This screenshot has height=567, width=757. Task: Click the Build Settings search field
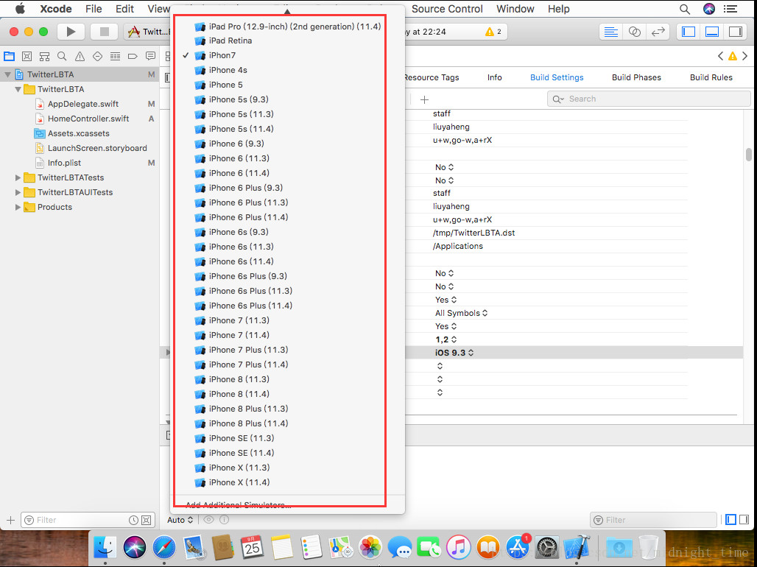(x=649, y=99)
